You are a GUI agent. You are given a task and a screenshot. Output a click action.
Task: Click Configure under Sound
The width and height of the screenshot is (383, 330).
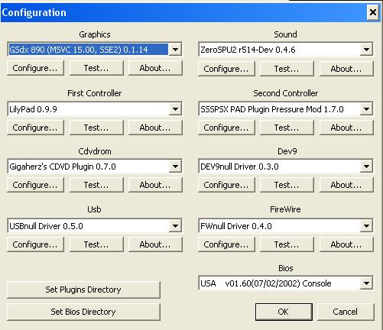226,69
